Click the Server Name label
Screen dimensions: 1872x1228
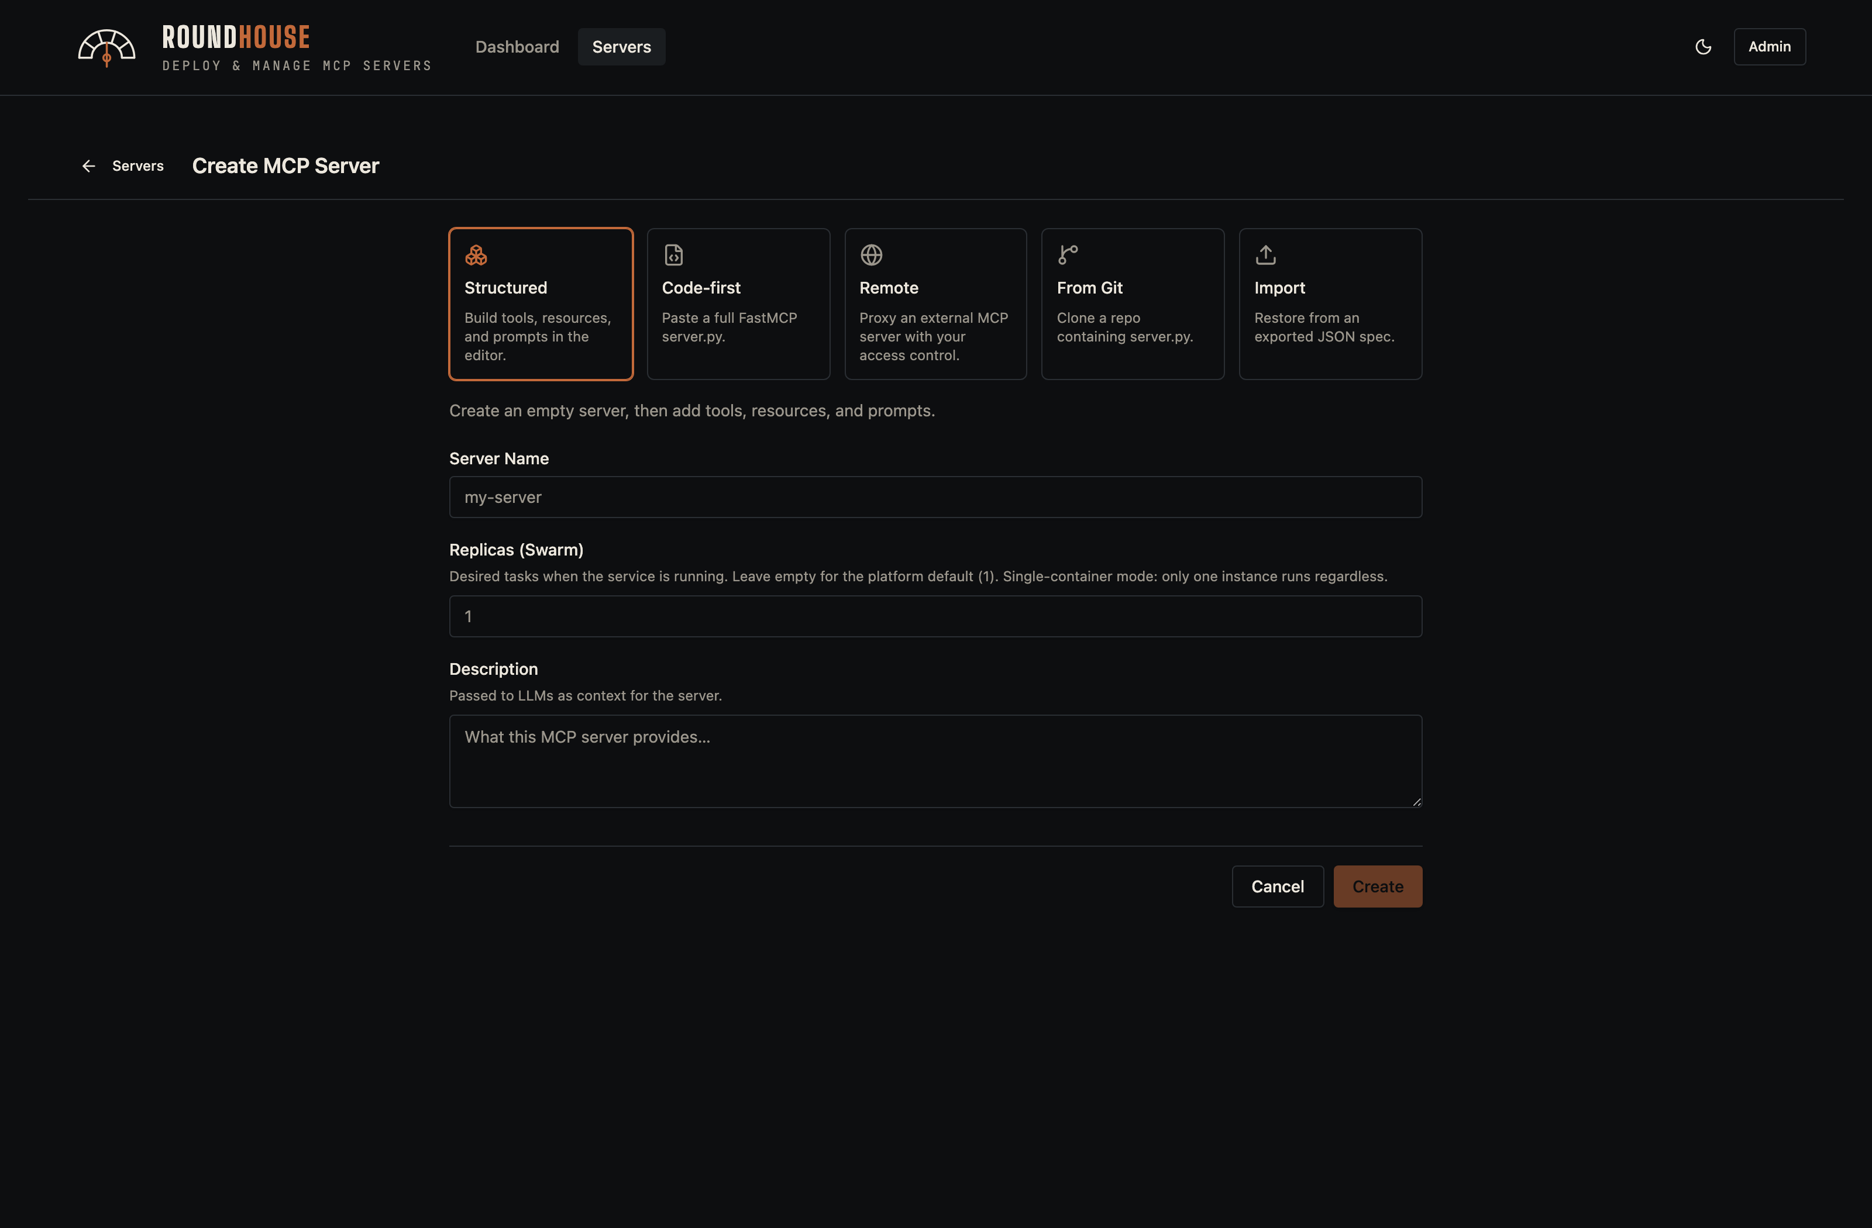pos(498,458)
